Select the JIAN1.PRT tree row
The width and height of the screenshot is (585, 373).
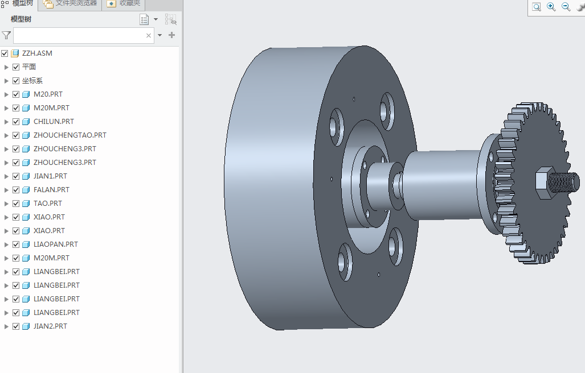pyautogui.click(x=50, y=176)
